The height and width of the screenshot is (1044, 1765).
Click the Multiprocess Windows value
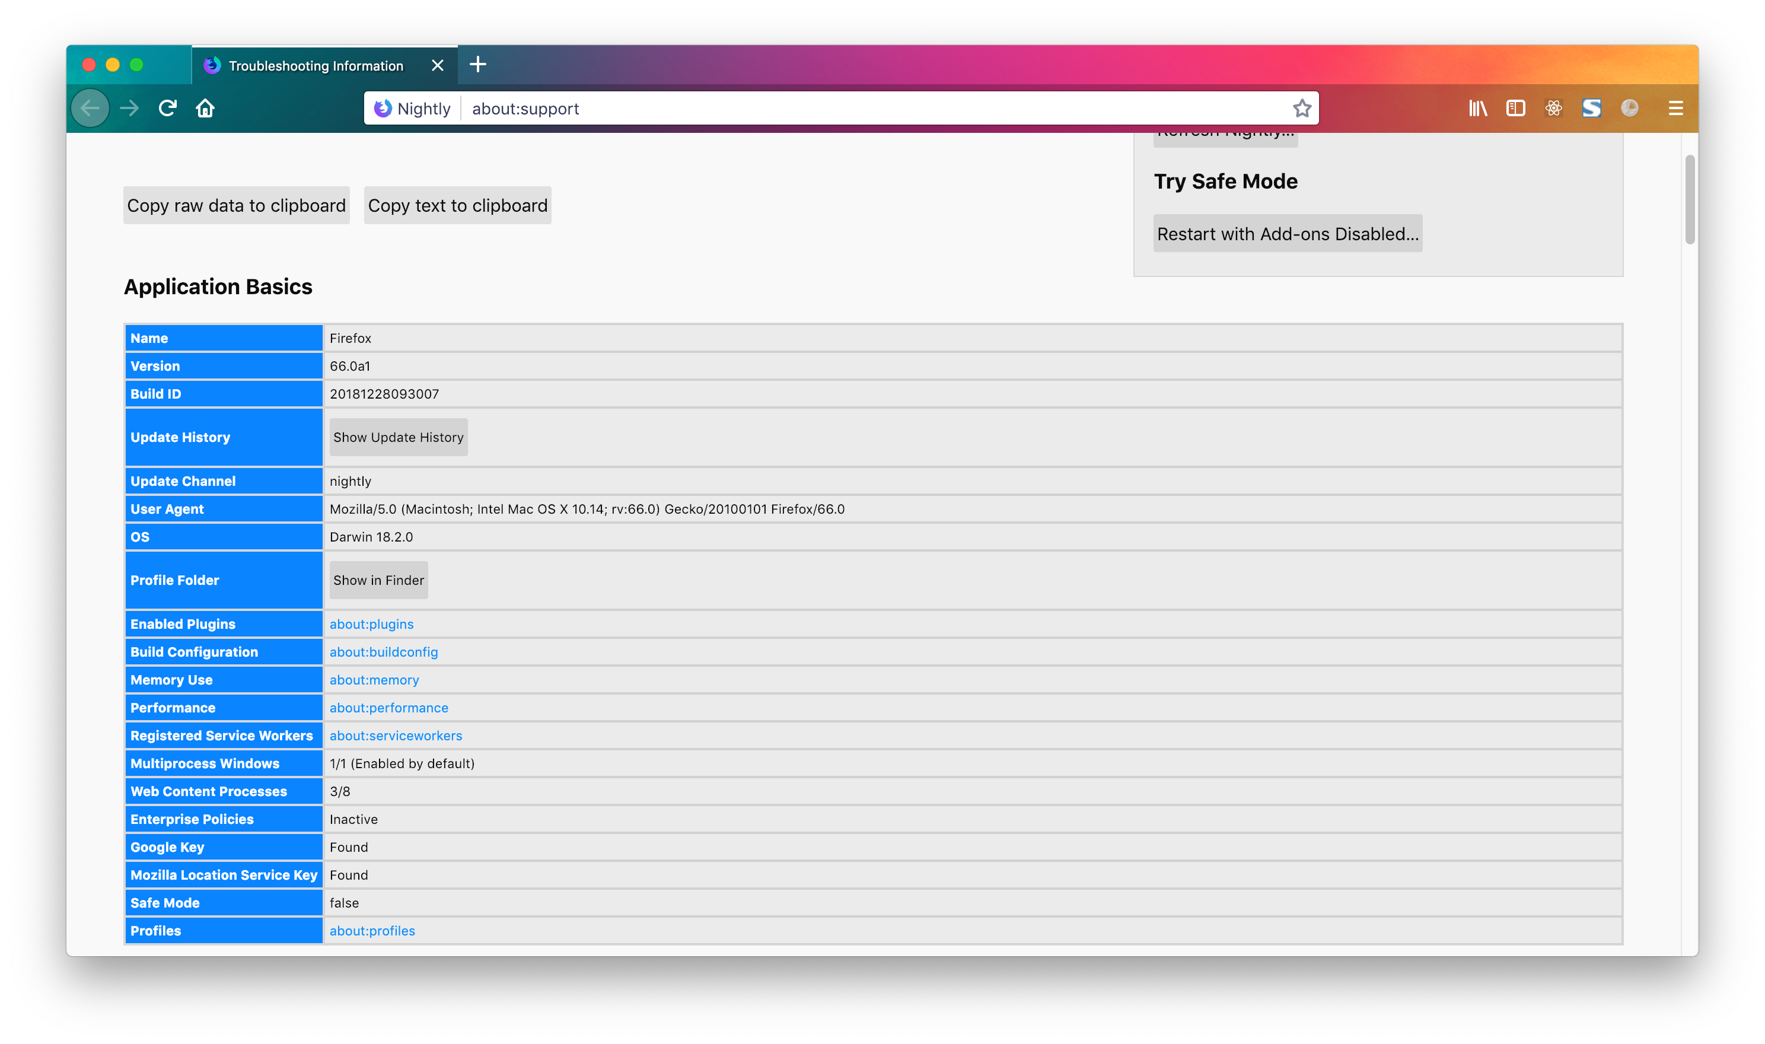402,764
